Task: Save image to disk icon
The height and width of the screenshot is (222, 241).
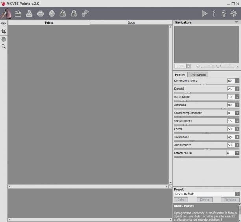Action: [30, 13]
